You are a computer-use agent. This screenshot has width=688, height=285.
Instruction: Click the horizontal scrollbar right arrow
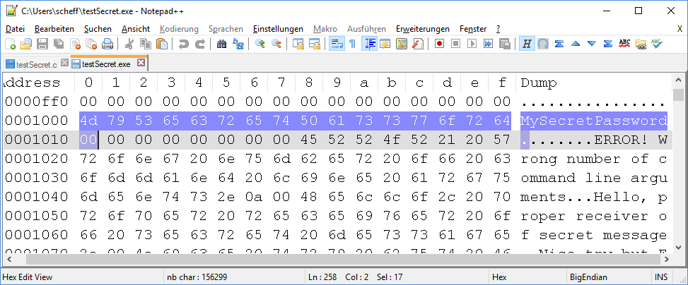click(667, 260)
